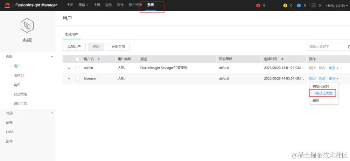Open 域和互信 in the sidebar
This screenshot has width=350, height=161.
(x=20, y=103)
